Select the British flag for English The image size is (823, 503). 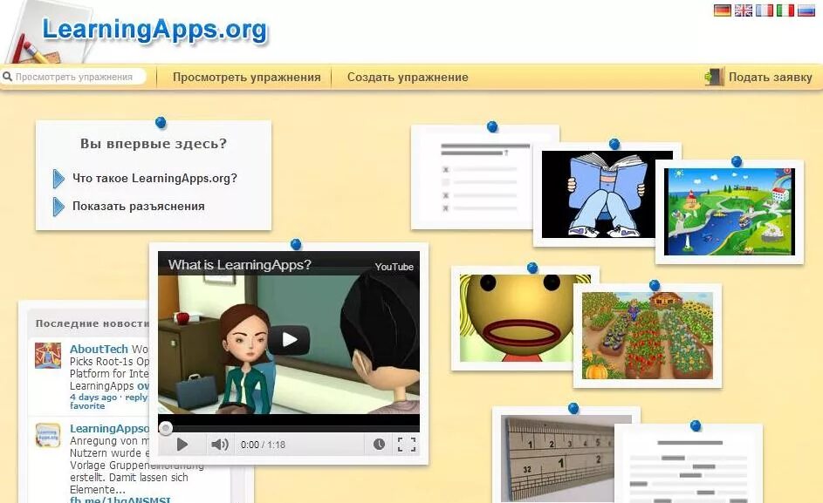click(x=744, y=10)
